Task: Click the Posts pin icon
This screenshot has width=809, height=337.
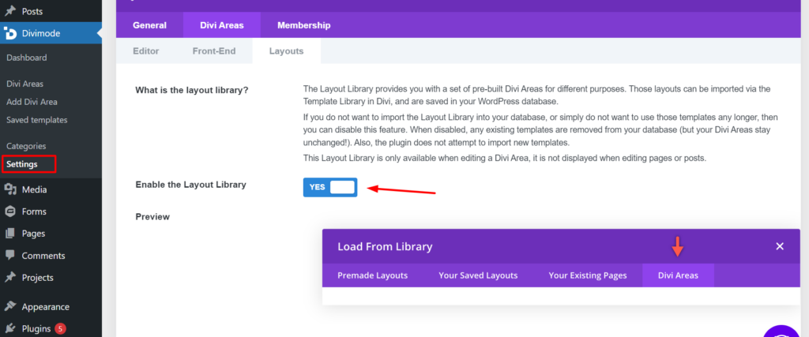Action: pyautogui.click(x=9, y=11)
